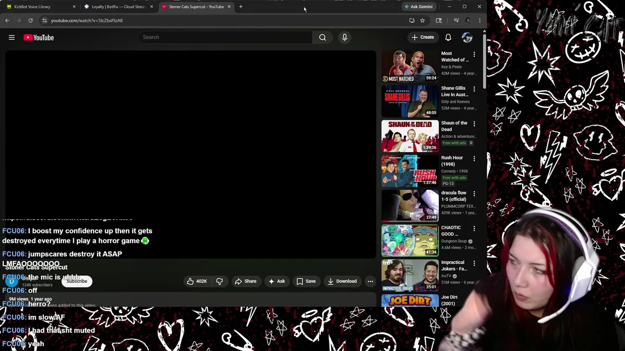Viewport: 625px width, 351px height.
Task: Start voice search with the microphone icon
Action: pyautogui.click(x=345, y=37)
